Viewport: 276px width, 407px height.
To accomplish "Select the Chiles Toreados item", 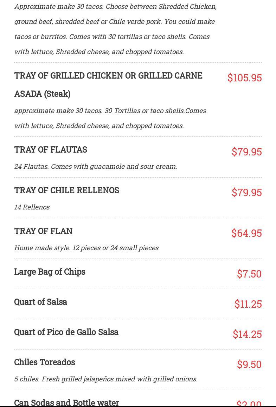I will tap(45, 362).
